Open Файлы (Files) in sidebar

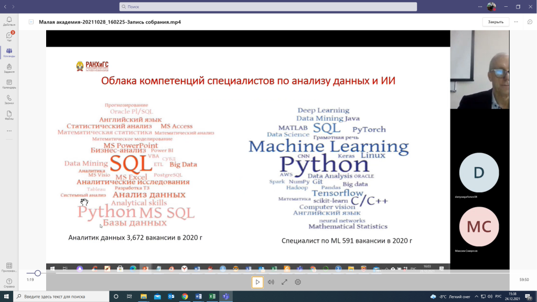tap(9, 115)
